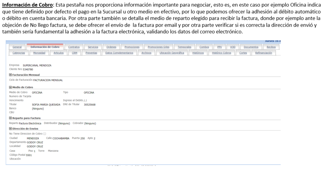
Task: Select the Datos Complementarios tab
Action: coord(119,53)
